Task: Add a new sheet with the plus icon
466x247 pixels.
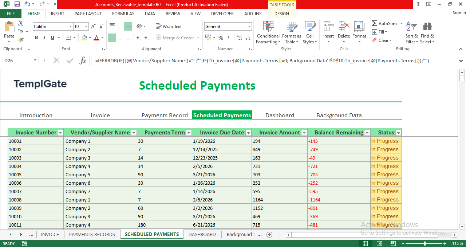Action: [x=269, y=235]
